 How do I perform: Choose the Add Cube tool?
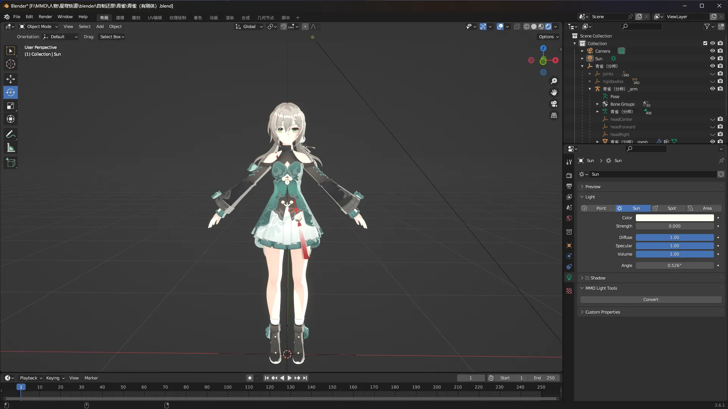[x=11, y=163]
